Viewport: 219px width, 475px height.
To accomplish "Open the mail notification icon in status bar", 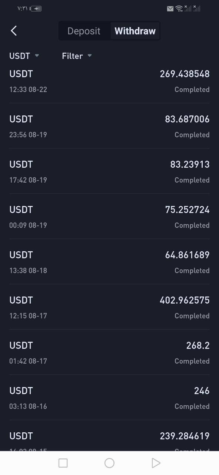I will coord(170,9).
